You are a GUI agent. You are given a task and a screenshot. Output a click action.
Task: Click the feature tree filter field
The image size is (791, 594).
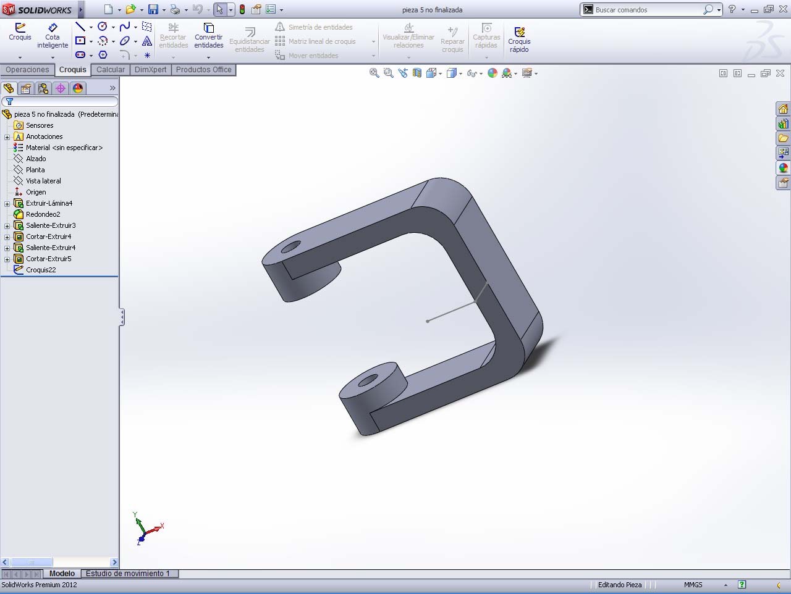[x=59, y=102]
